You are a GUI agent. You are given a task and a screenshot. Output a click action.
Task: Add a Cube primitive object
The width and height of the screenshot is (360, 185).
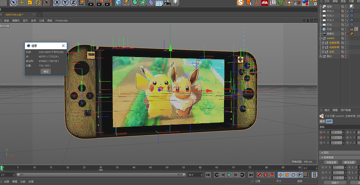click(118, 3)
